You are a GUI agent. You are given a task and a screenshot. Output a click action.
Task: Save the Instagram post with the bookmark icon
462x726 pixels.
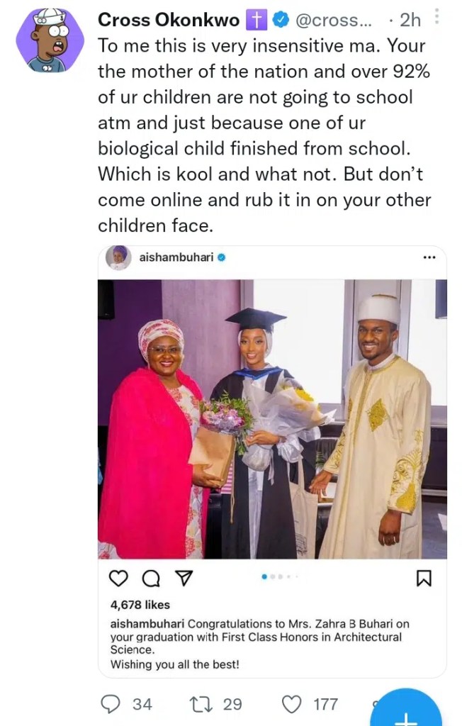(424, 579)
